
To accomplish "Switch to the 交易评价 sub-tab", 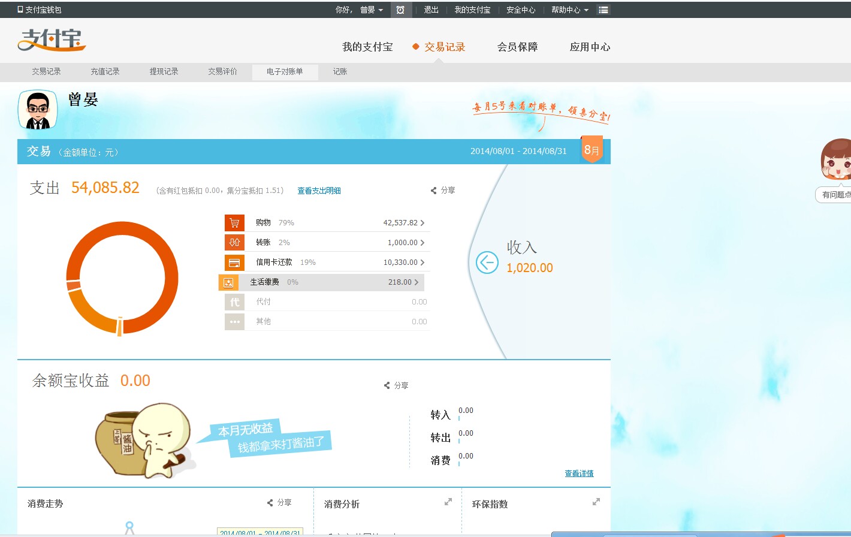I will pyautogui.click(x=223, y=72).
